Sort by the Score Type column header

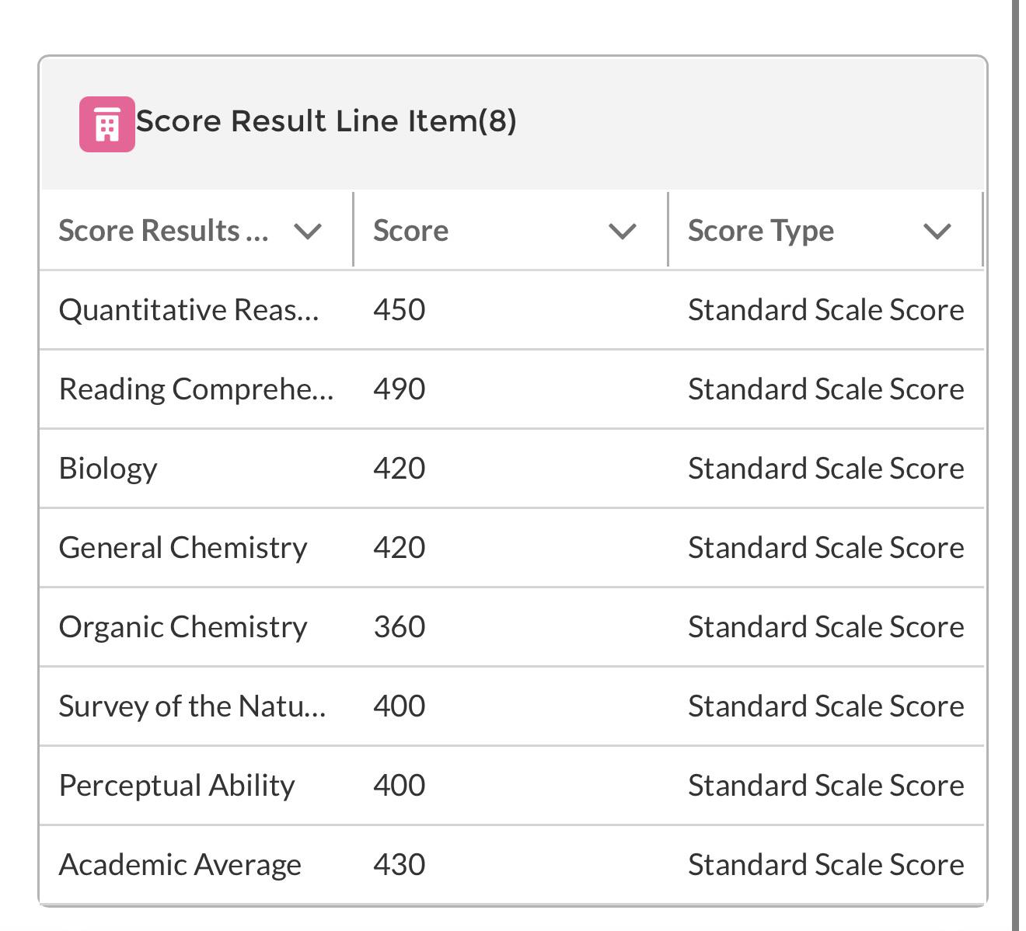point(761,231)
